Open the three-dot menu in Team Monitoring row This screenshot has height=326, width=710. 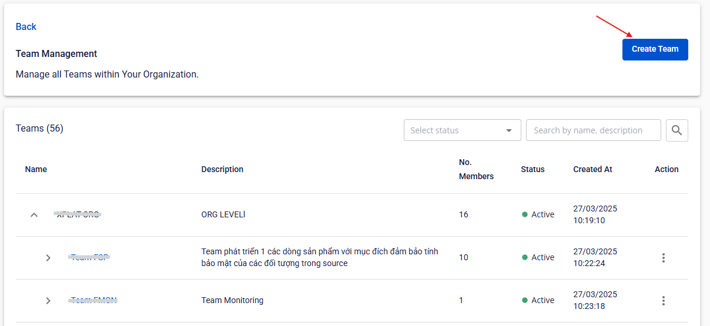[x=664, y=301]
